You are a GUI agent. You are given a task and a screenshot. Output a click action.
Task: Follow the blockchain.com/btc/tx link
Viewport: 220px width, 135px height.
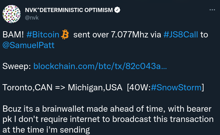tap(100, 66)
